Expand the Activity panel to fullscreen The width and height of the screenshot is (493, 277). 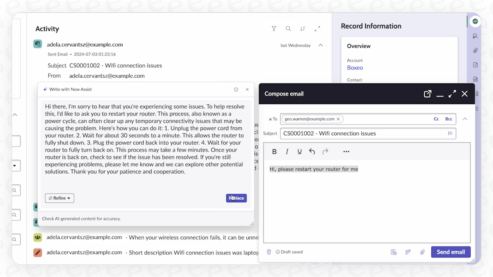click(317, 28)
